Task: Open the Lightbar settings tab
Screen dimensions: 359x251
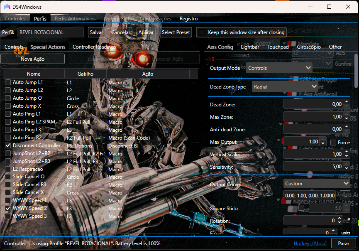Action: click(250, 47)
